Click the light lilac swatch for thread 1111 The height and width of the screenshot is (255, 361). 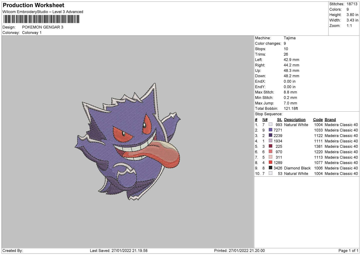tap(270, 141)
